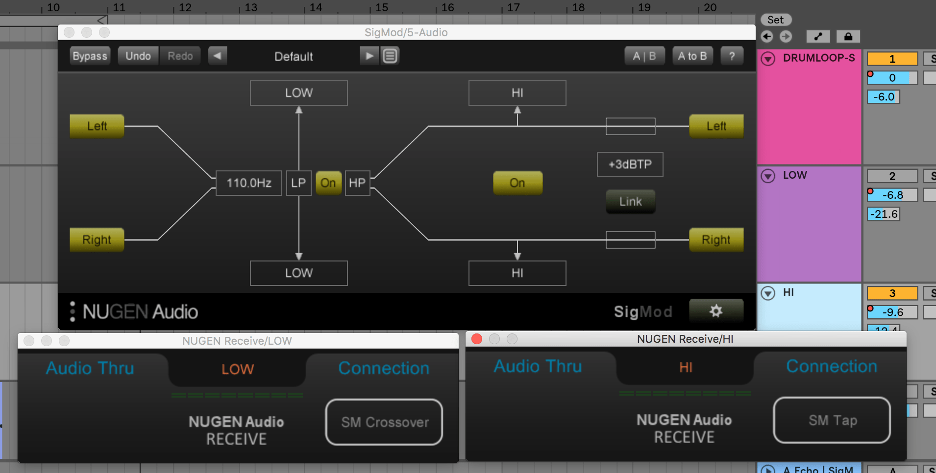This screenshot has height=473, width=936.
Task: Click DRUMLOOP-S volume value 0 slider
Action: (892, 78)
